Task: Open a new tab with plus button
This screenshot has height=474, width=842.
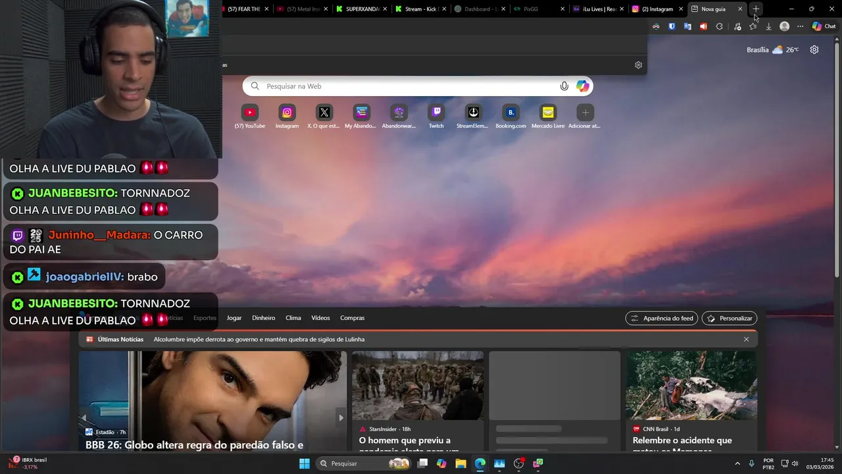Action: 756,9
